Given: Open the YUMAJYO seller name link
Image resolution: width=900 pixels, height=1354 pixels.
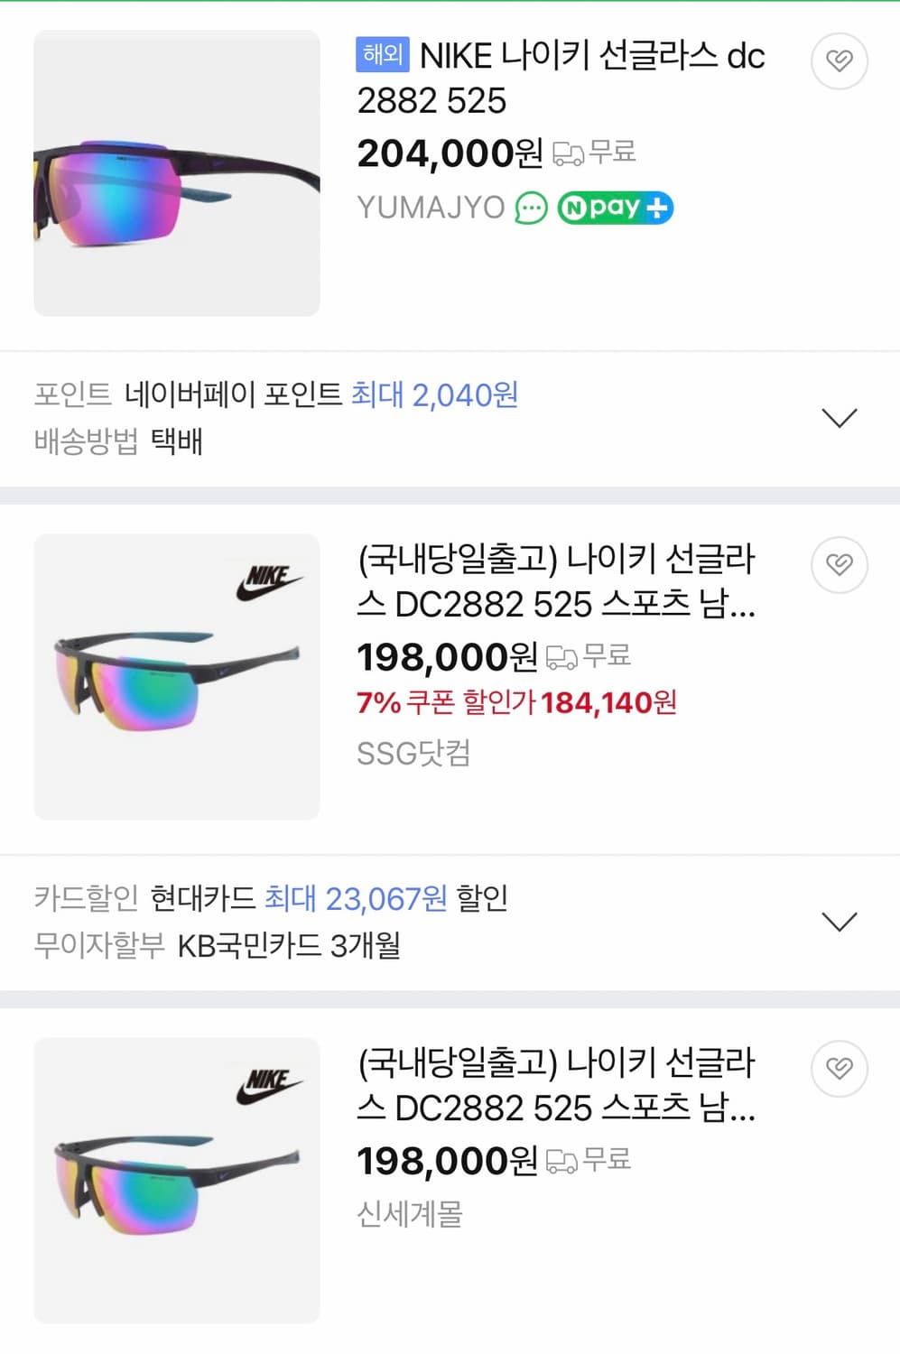Looking at the screenshot, I should tap(431, 208).
